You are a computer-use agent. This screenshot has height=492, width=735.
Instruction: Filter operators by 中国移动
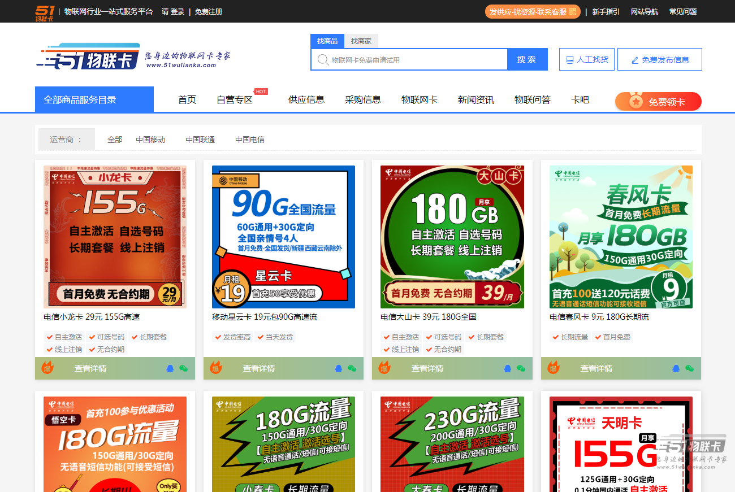click(x=150, y=140)
